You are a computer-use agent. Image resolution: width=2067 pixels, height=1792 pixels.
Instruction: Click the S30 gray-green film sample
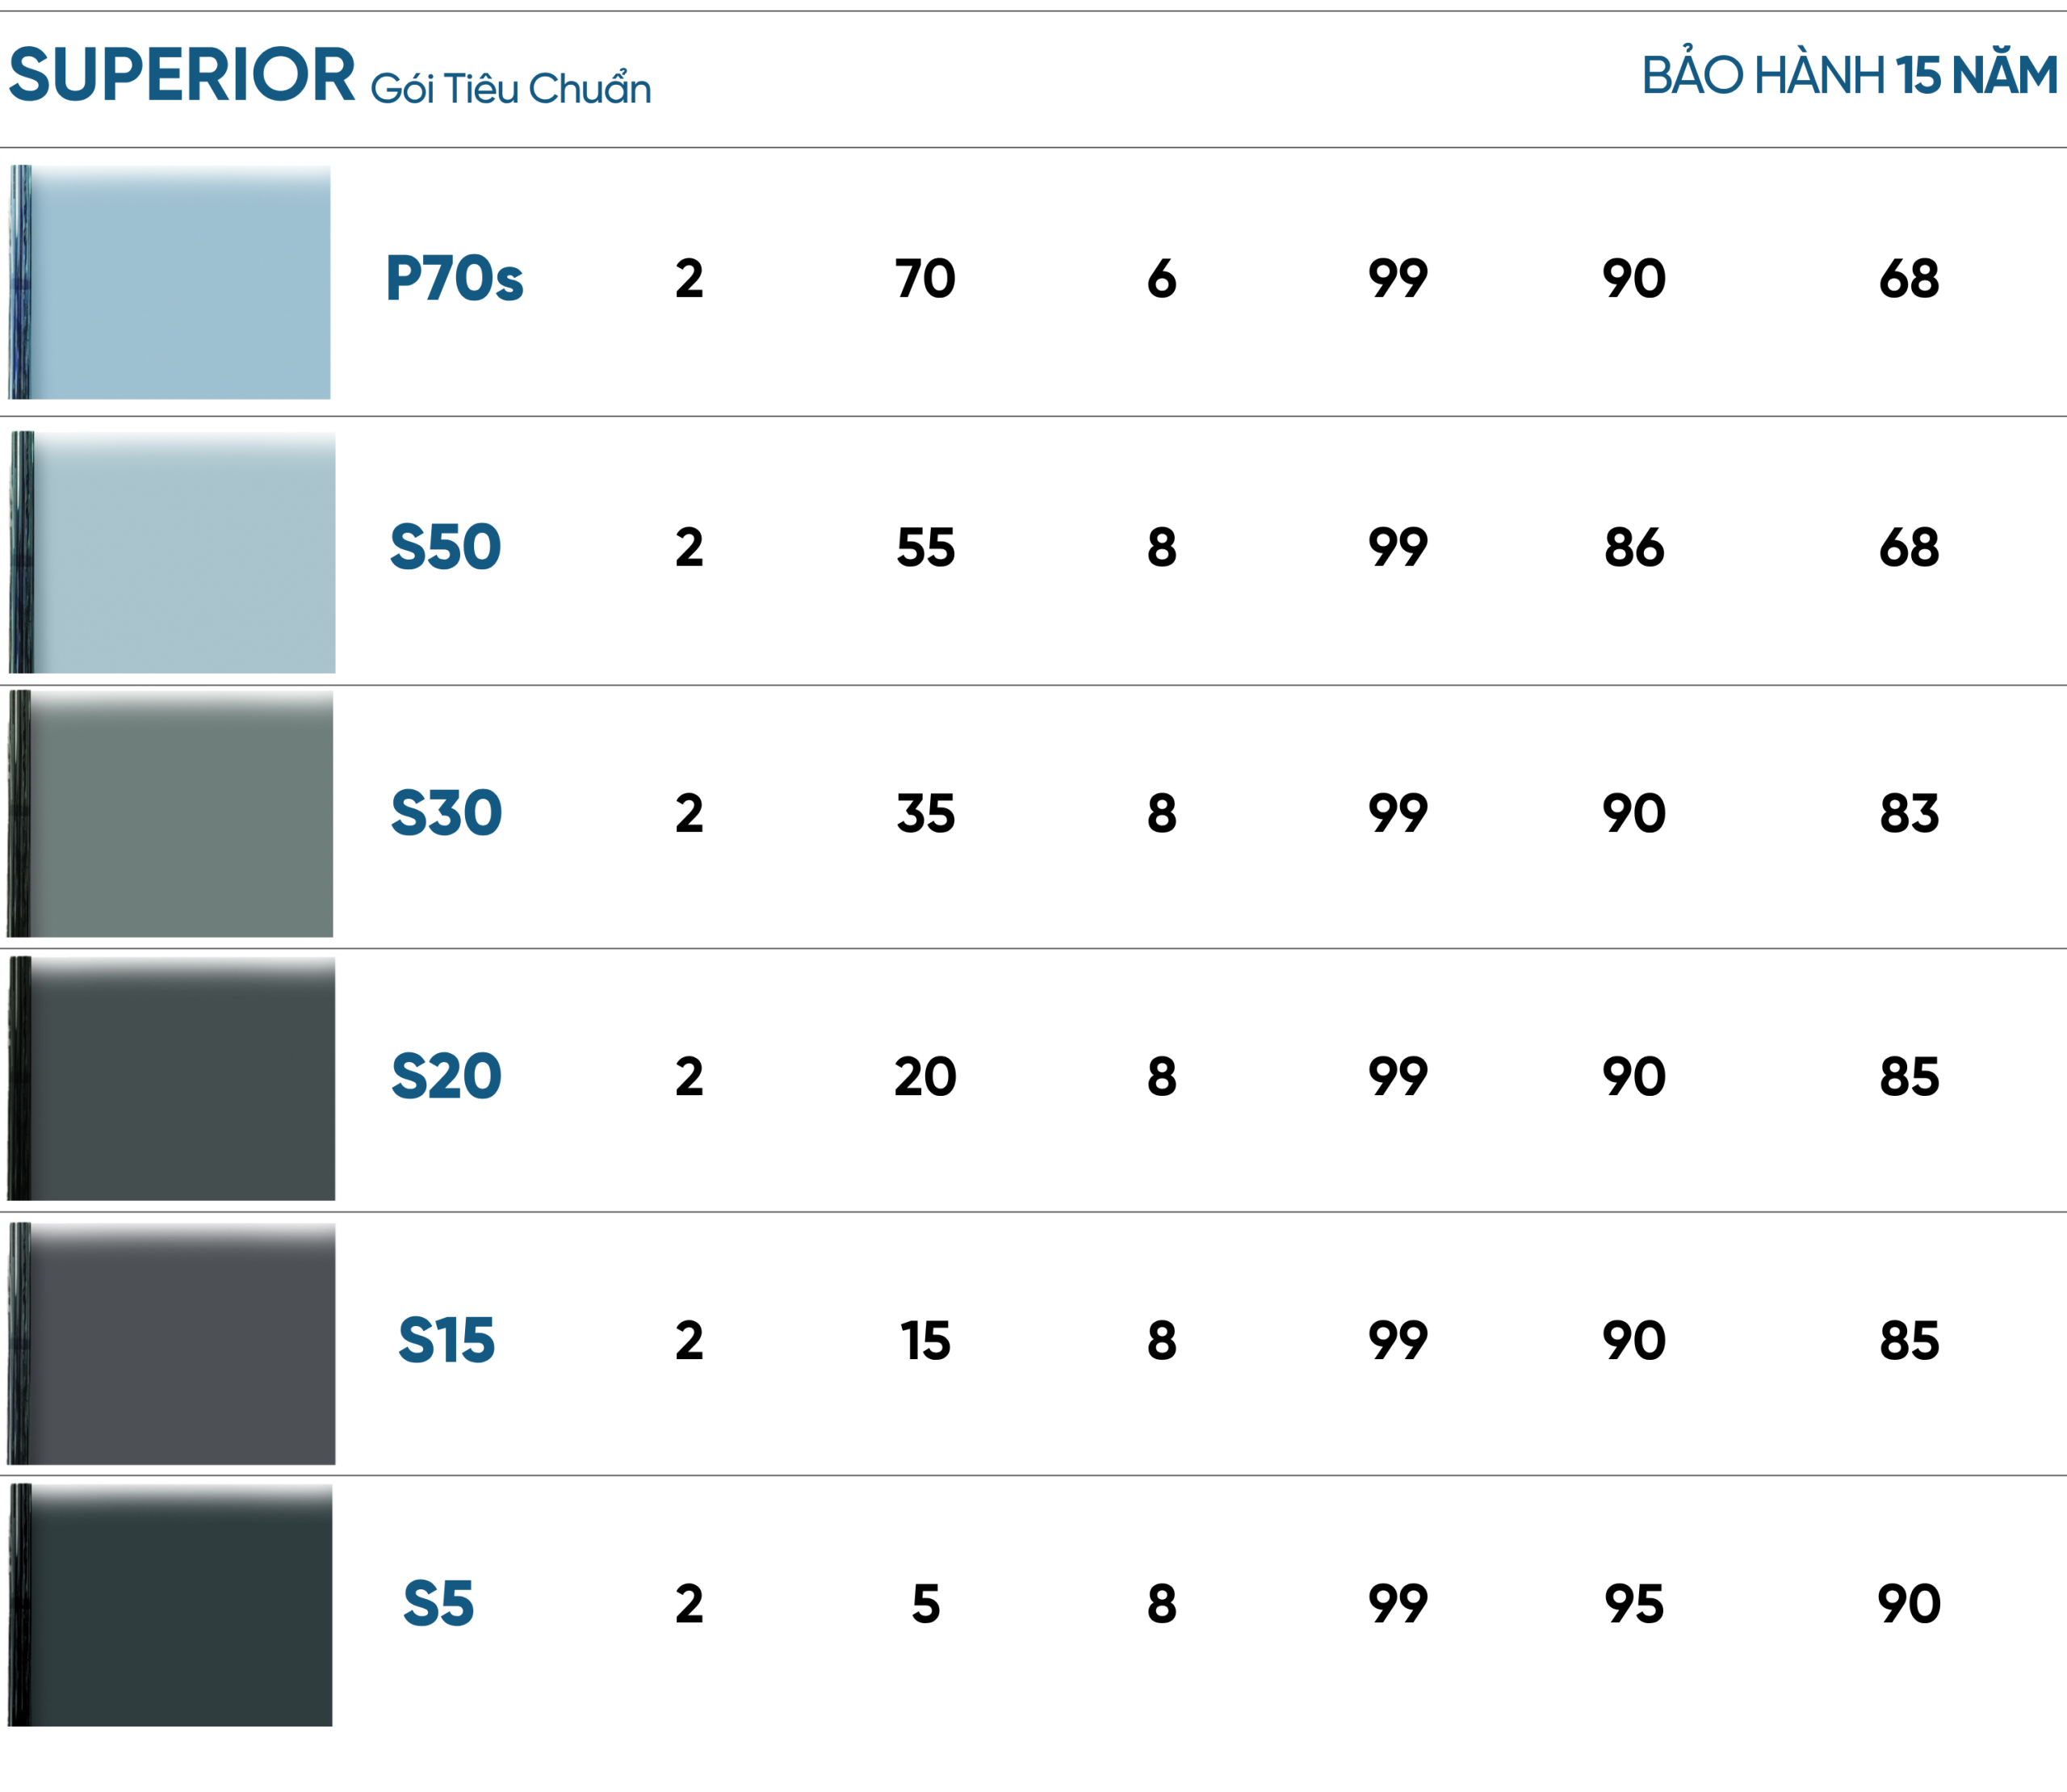coord(170,813)
